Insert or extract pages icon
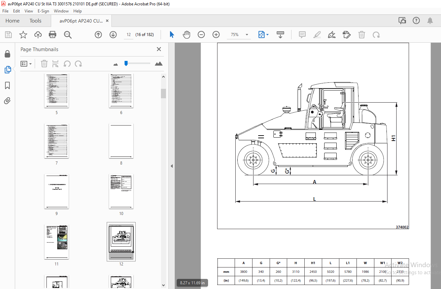This screenshot has height=289, width=441. click(56, 64)
